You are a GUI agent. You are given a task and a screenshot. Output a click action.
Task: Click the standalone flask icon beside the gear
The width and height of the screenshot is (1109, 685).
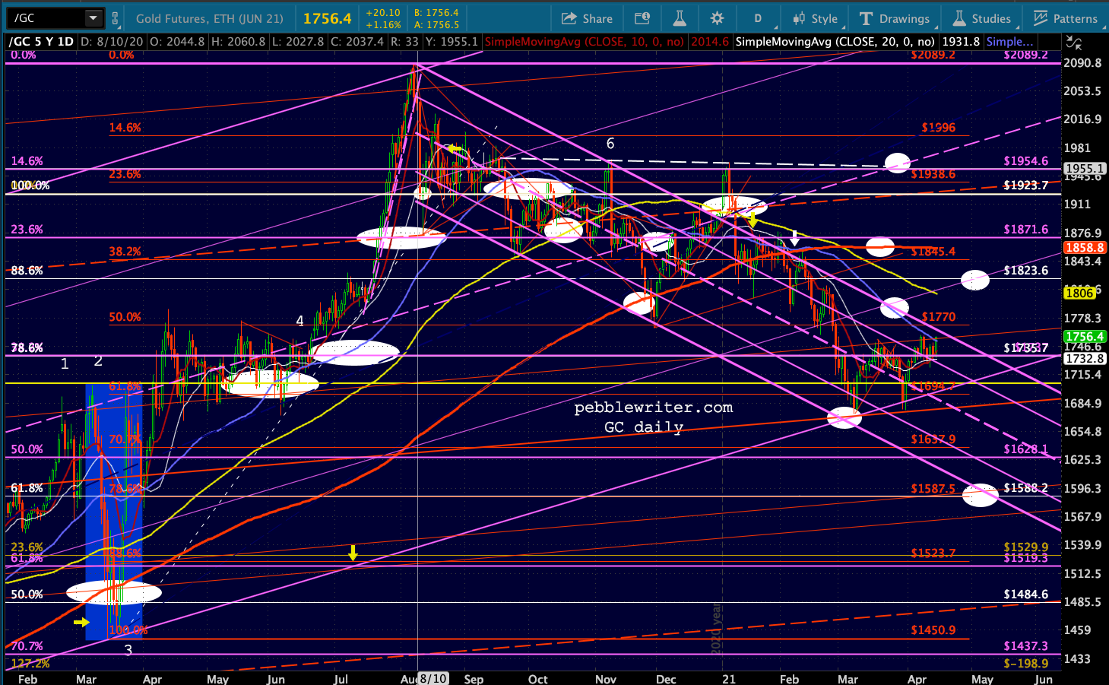tap(680, 18)
